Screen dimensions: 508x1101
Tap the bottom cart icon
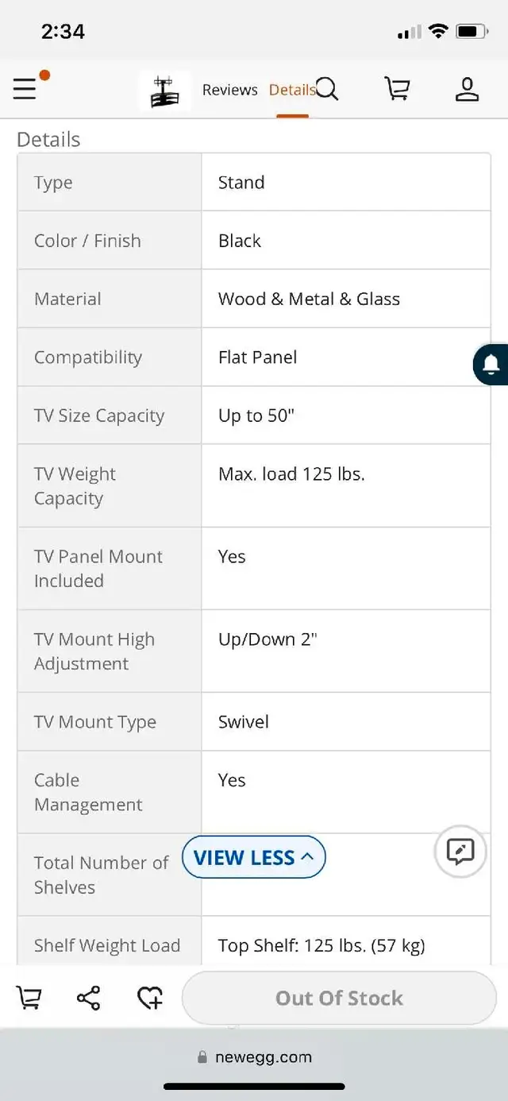29,998
